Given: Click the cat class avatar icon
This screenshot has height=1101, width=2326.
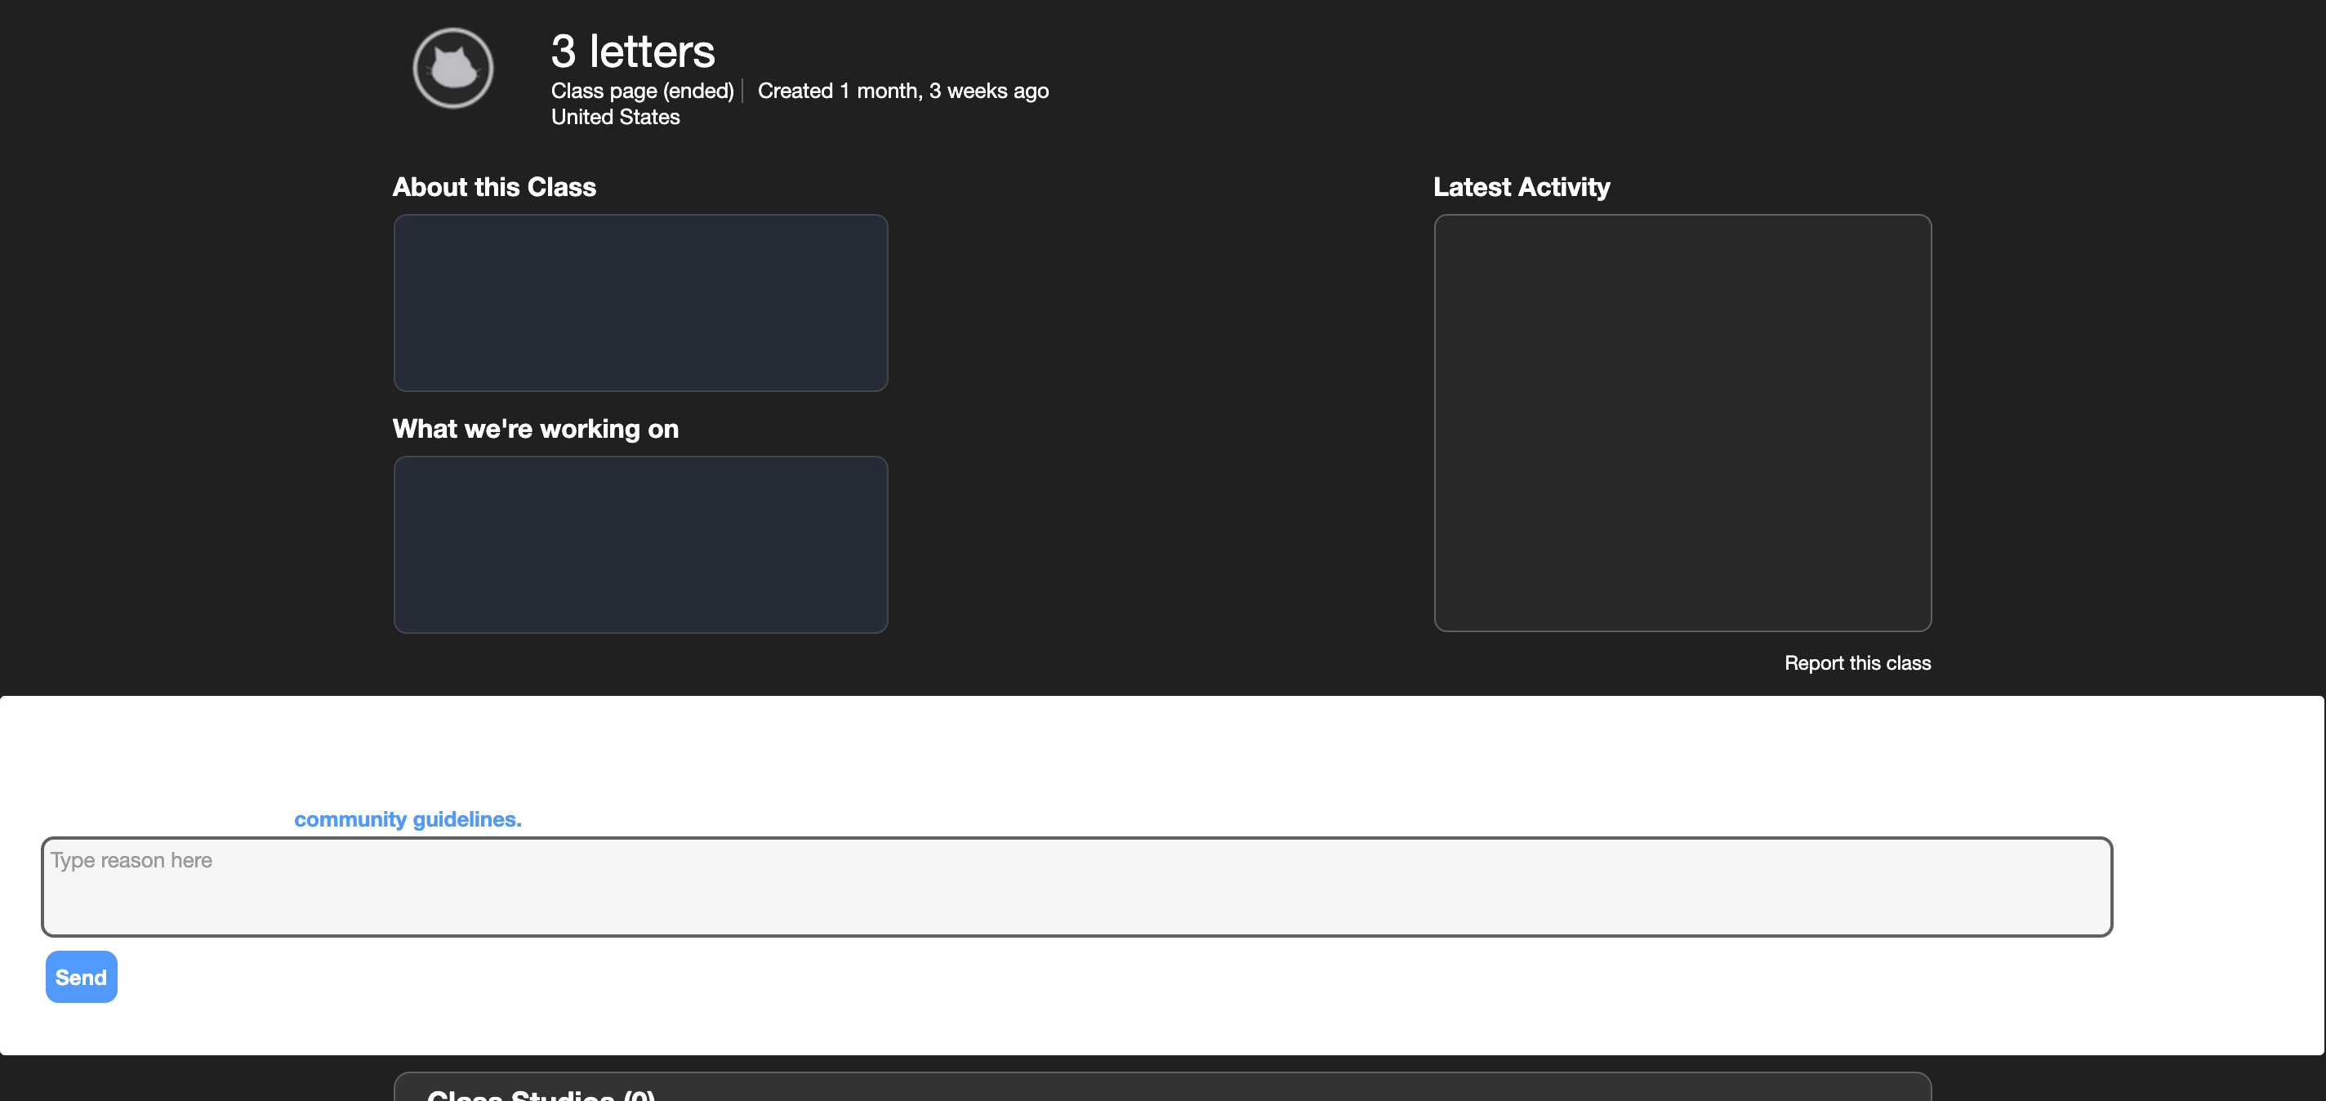Looking at the screenshot, I should pyautogui.click(x=452, y=68).
